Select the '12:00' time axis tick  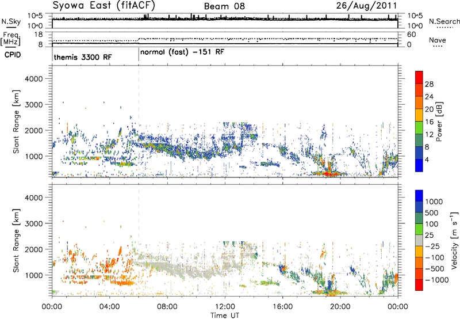225,307
